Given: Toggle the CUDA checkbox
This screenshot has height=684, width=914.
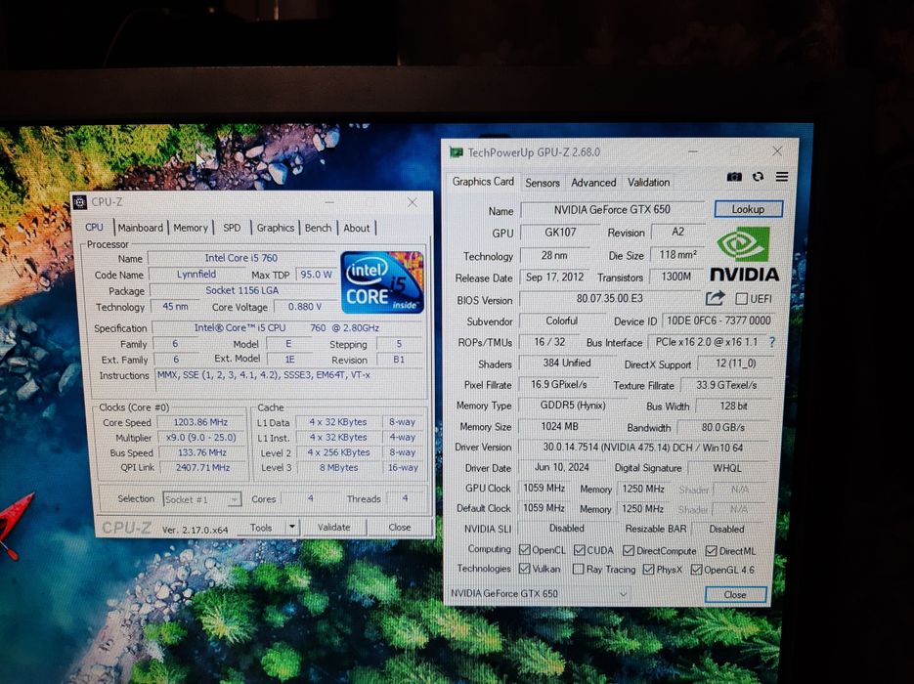Looking at the screenshot, I should [580, 550].
